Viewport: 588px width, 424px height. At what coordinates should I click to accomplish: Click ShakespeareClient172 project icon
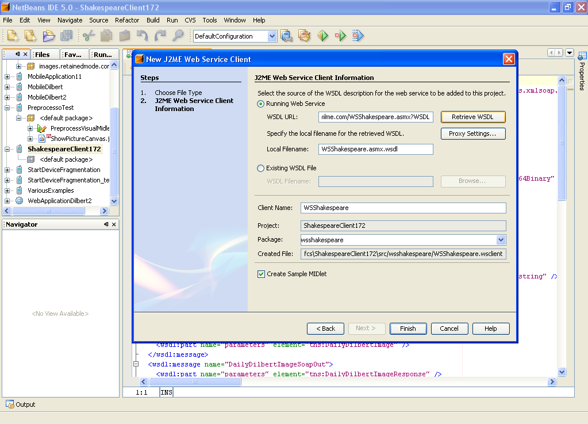tap(20, 149)
